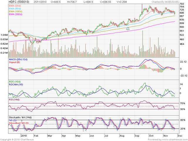The width and height of the screenshot is (188, 141).
Task: Click the 0.21M volume axis value
Action: point(4,53)
